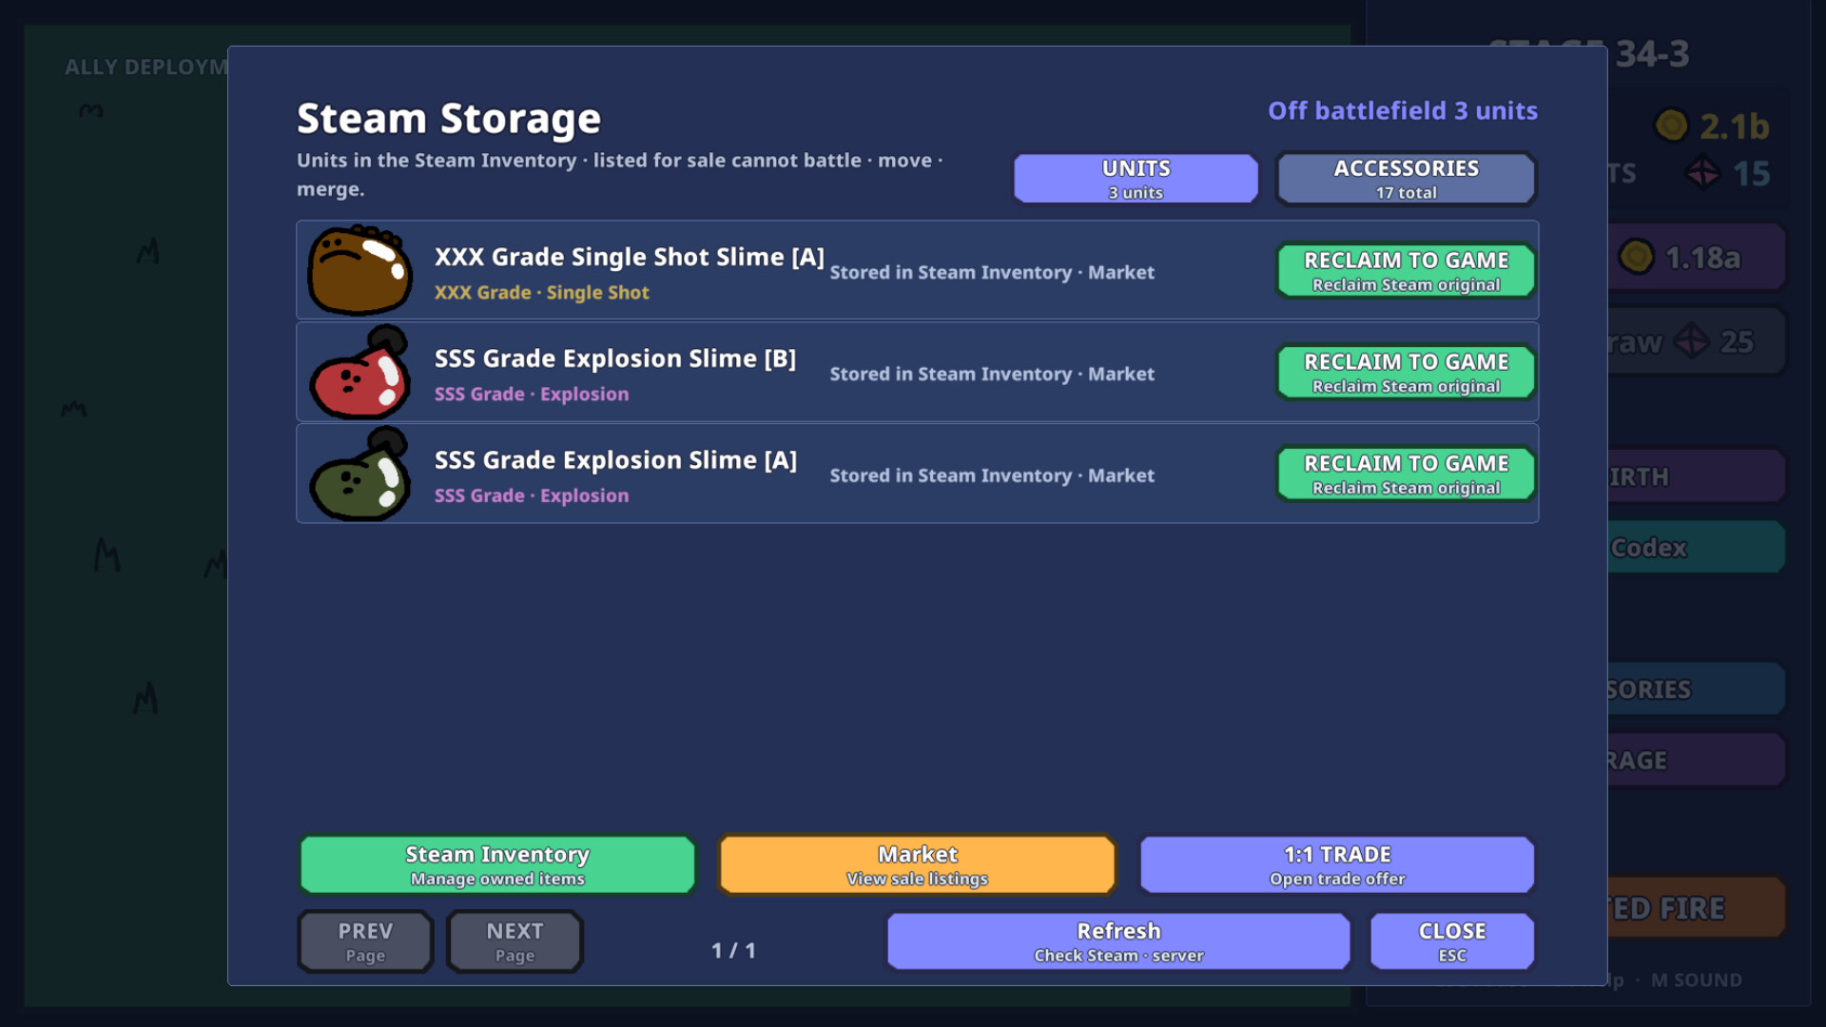Reclaim SSS Grade Explosion Slime [B]
The image size is (1826, 1027).
pos(1406,373)
